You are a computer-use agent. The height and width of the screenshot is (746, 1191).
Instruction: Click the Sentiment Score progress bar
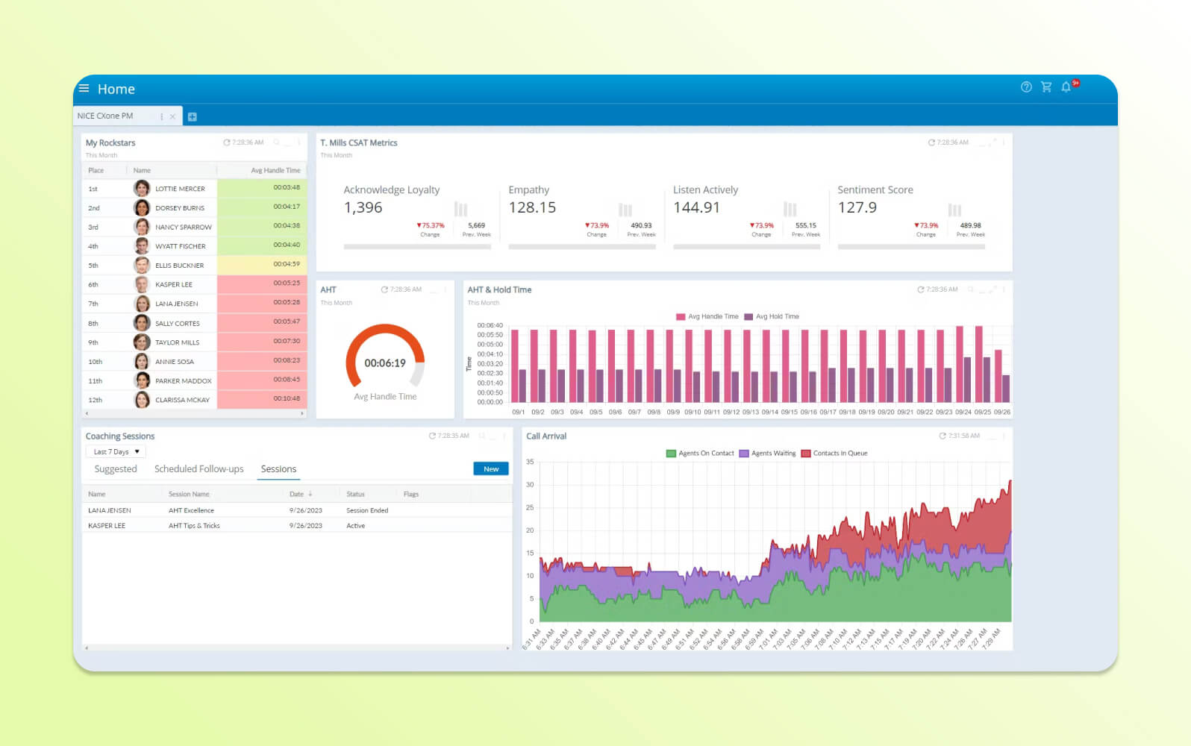911,246
